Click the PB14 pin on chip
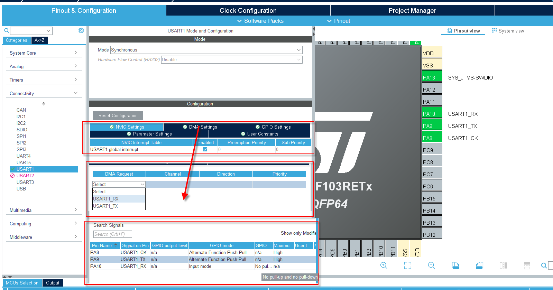Screen dimensions: 553x290 pos(432,209)
